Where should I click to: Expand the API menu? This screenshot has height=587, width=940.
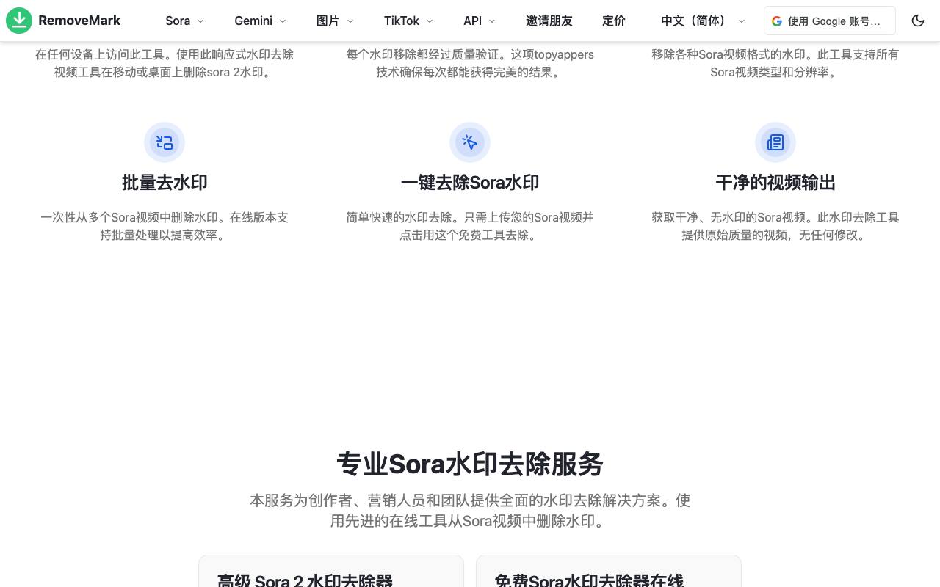tap(480, 21)
